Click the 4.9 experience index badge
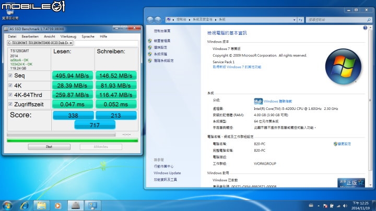Image resolution: width=376 pixels, height=211 pixels. (258, 102)
